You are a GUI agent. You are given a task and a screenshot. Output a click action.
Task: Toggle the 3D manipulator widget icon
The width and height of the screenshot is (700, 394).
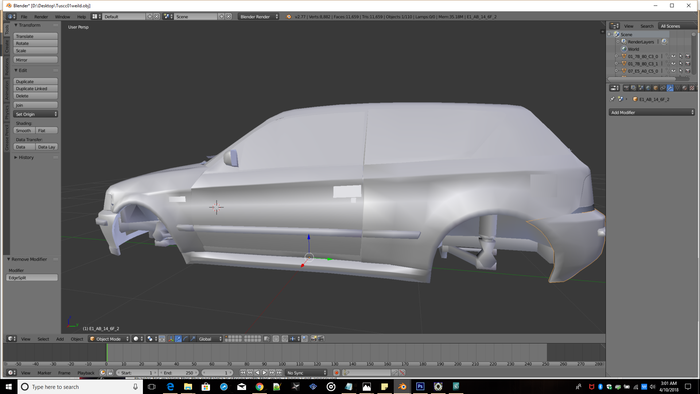click(171, 339)
